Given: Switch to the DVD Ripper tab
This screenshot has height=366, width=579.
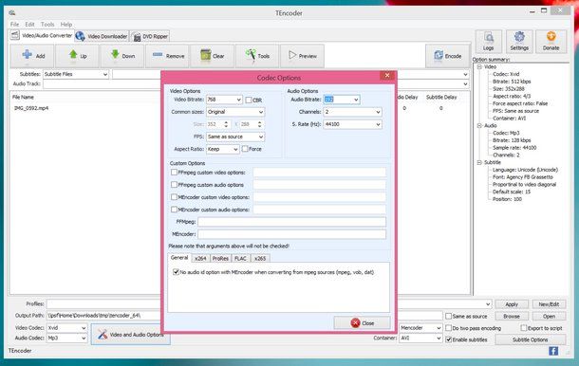Looking at the screenshot, I should click(x=150, y=36).
